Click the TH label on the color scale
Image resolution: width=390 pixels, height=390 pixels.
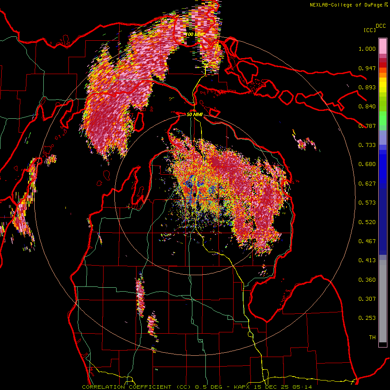(372, 338)
